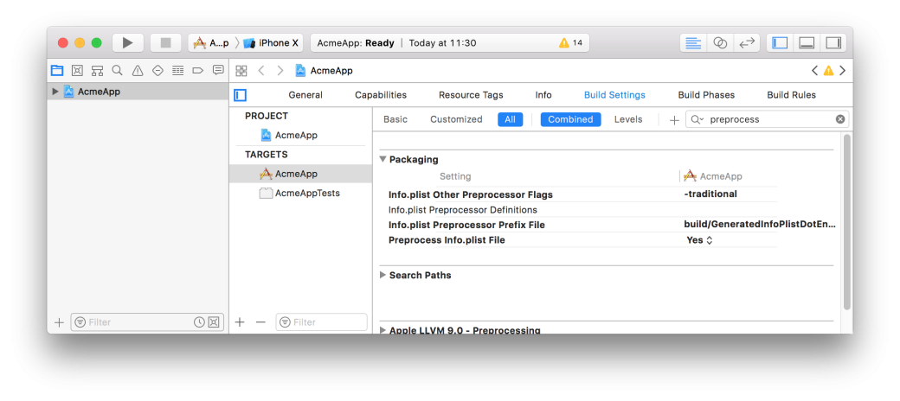Open the search options magnifier menu
The height and width of the screenshot is (401, 900).
(697, 119)
